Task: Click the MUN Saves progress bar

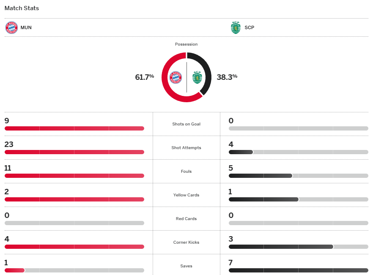Action: [74, 270]
